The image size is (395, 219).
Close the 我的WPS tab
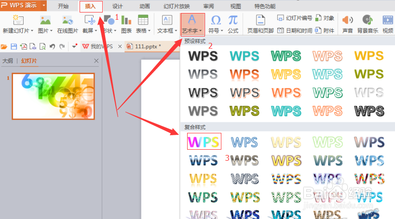(x=120, y=47)
